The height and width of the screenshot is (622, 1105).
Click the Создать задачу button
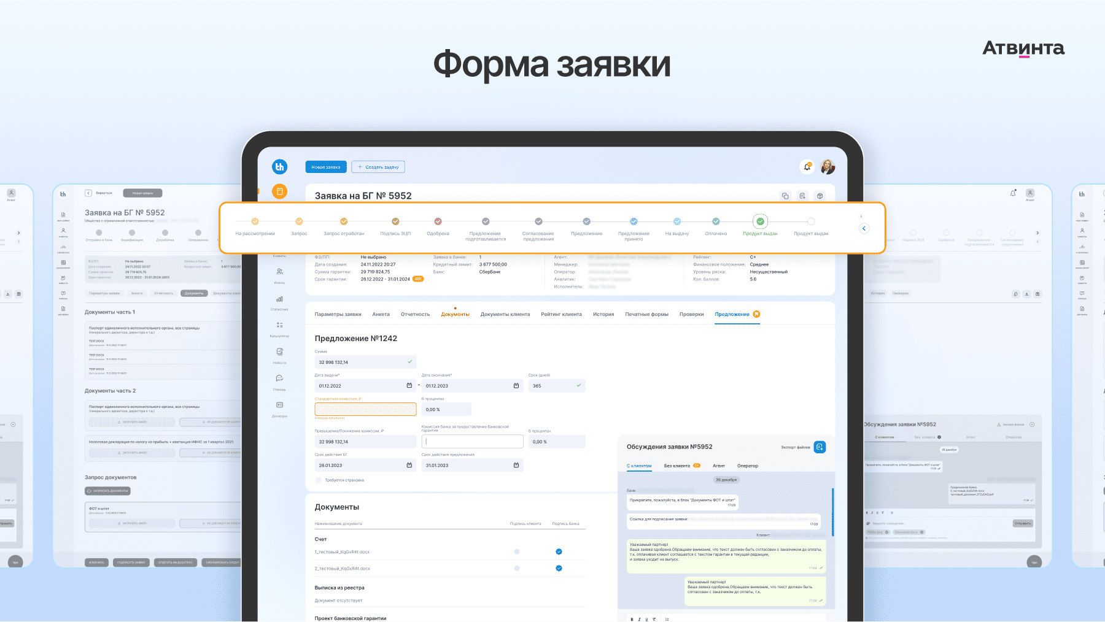pos(378,167)
